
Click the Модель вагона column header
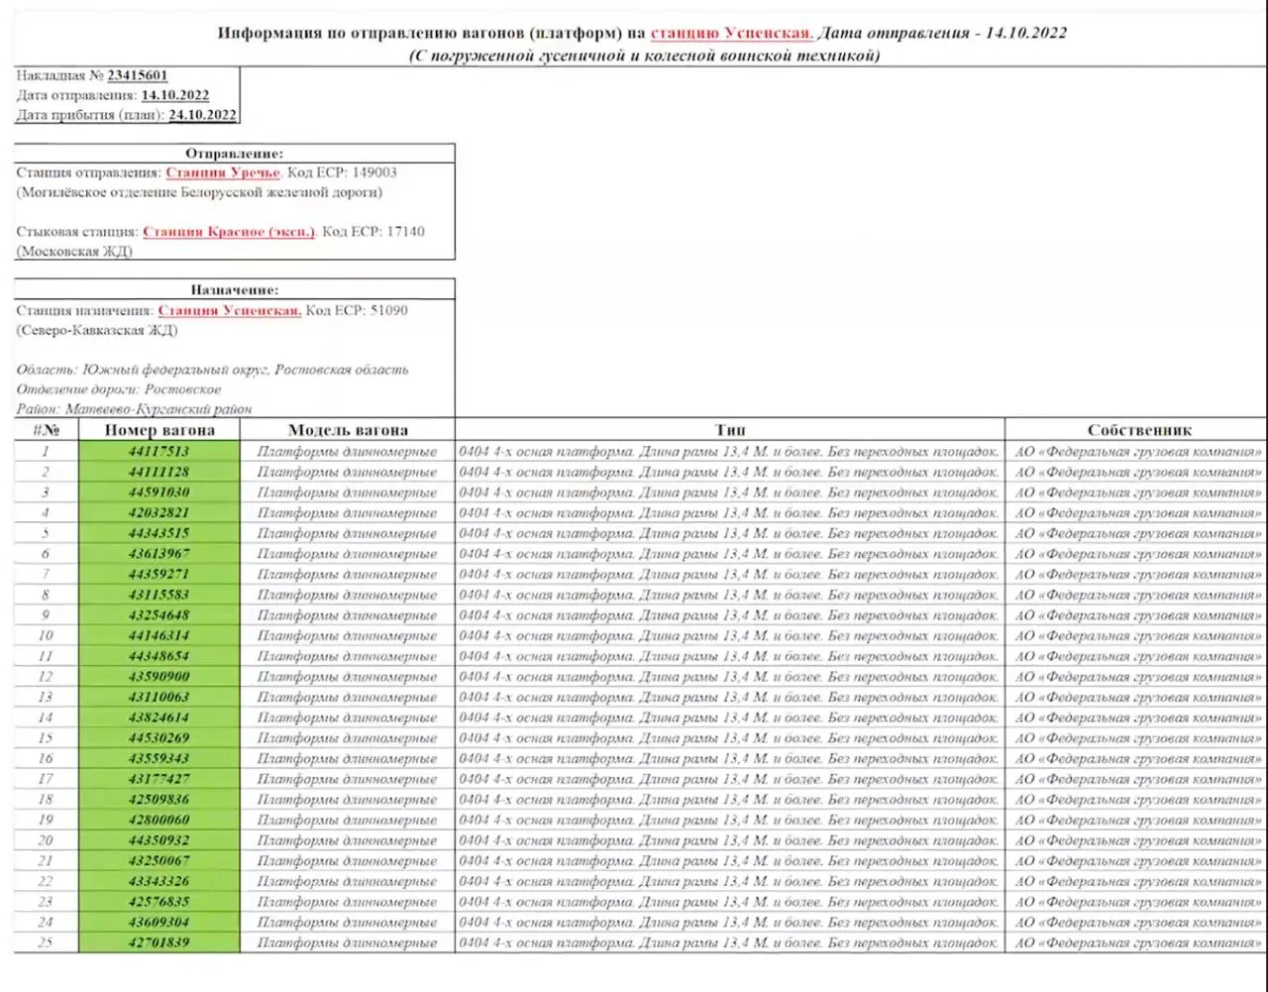(x=348, y=429)
